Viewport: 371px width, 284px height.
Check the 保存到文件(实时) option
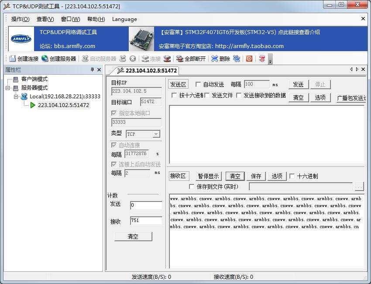192,187
